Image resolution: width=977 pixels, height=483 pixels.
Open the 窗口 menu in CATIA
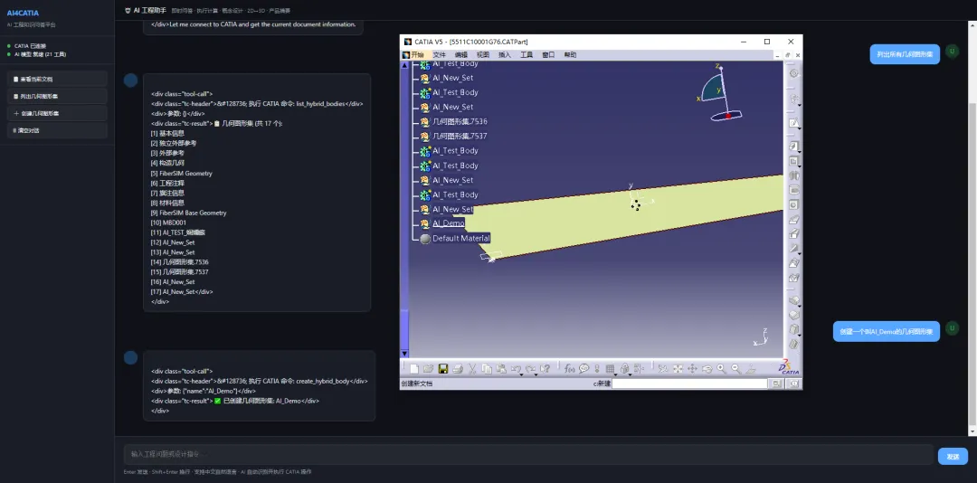coord(548,55)
